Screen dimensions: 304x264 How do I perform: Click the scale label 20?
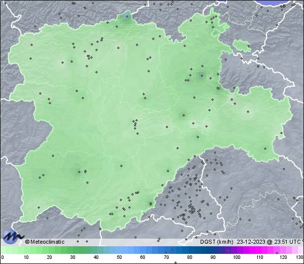tap(50, 257)
